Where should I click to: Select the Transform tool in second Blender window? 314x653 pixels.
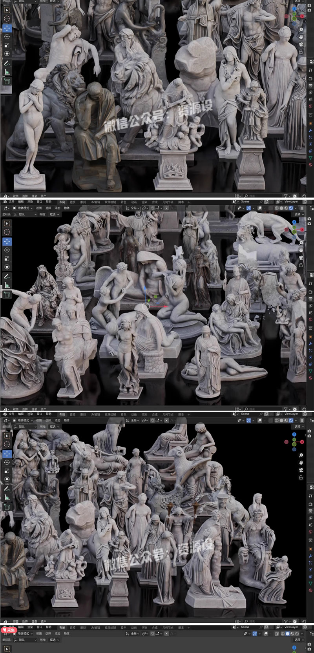[7, 267]
